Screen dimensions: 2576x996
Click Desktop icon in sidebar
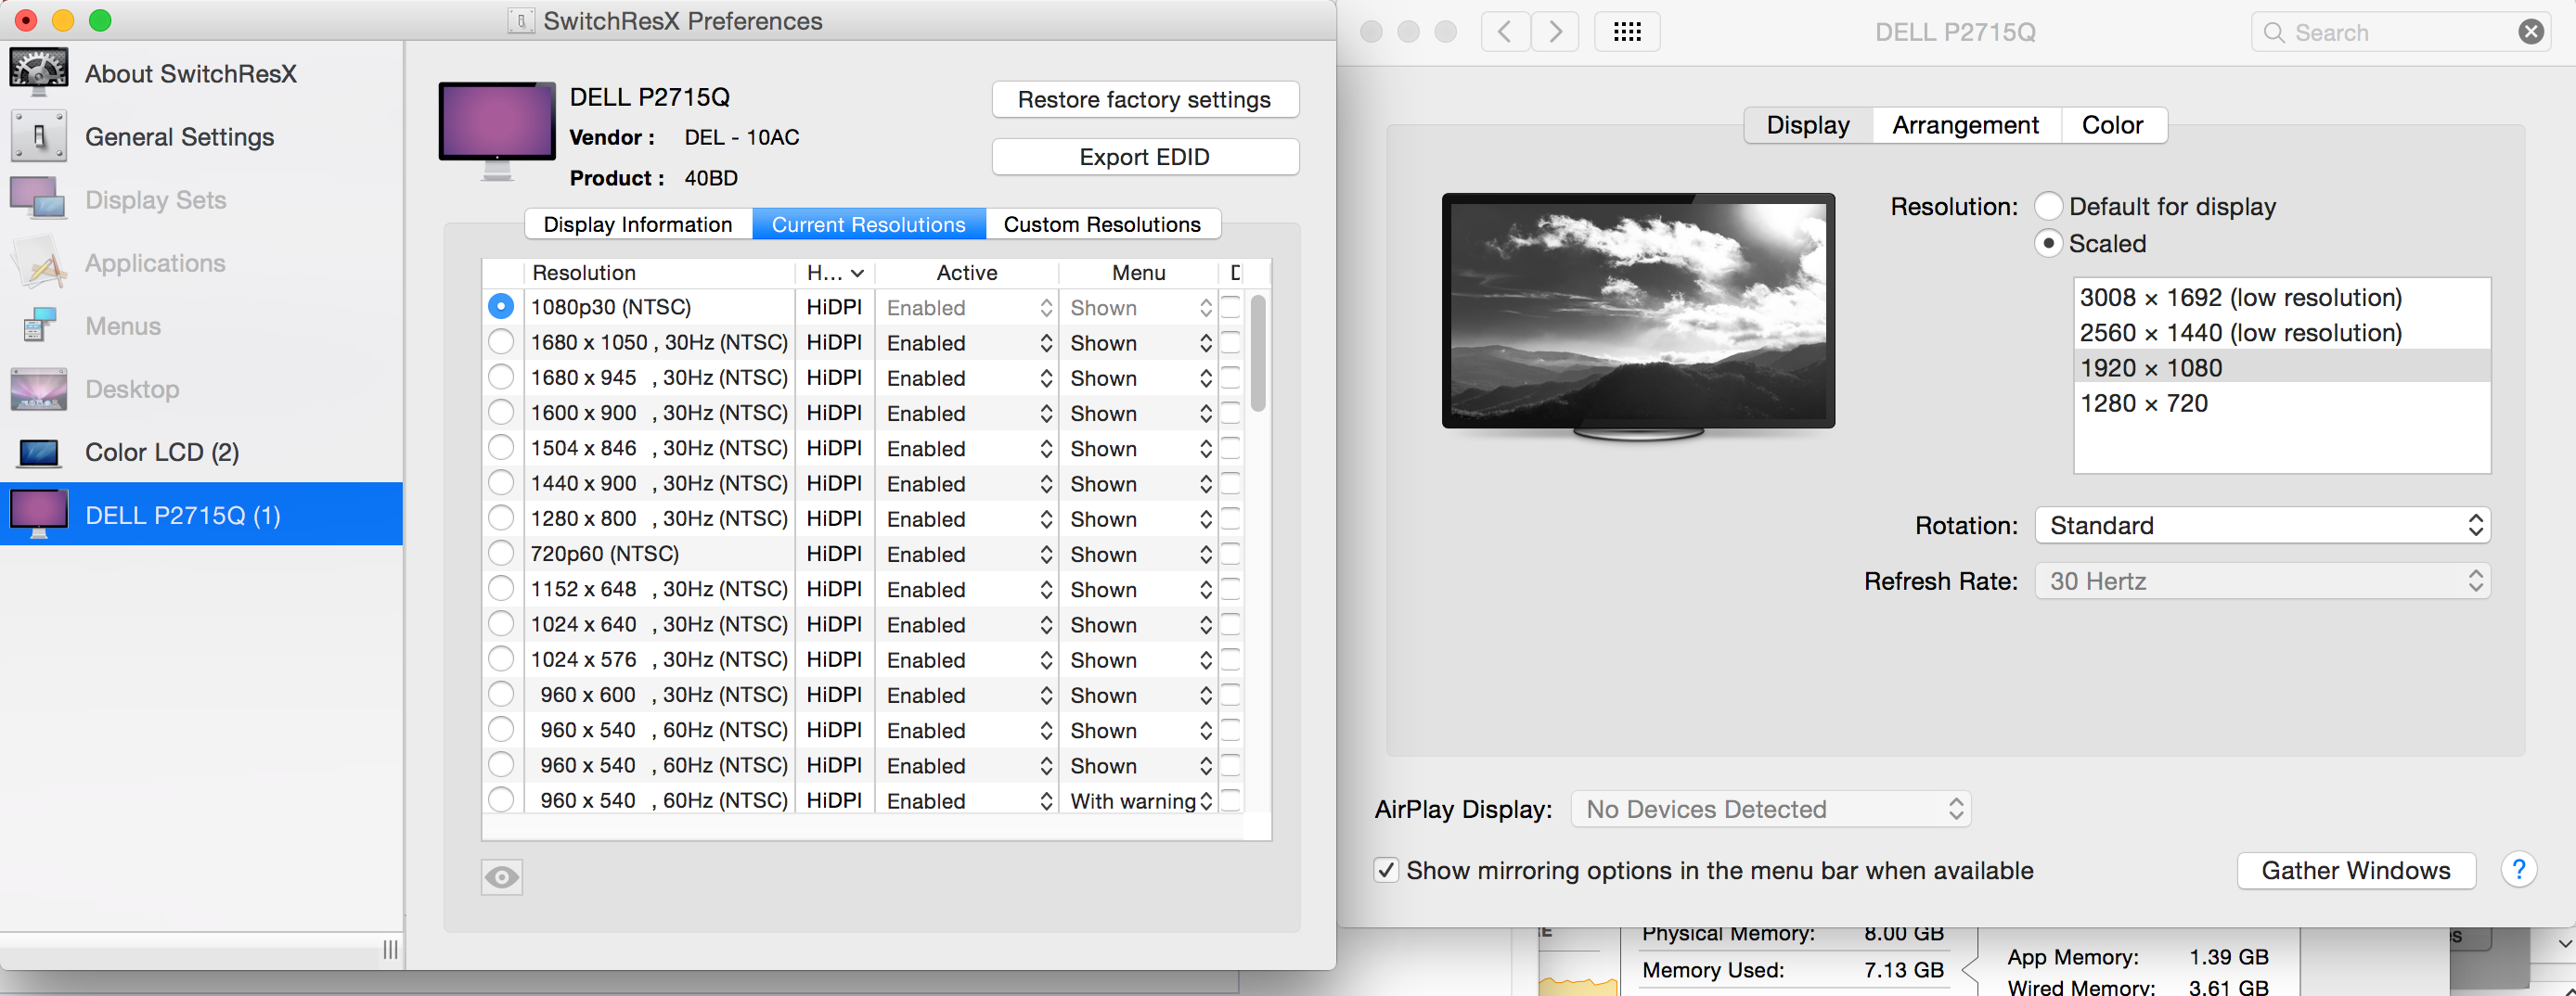39,389
